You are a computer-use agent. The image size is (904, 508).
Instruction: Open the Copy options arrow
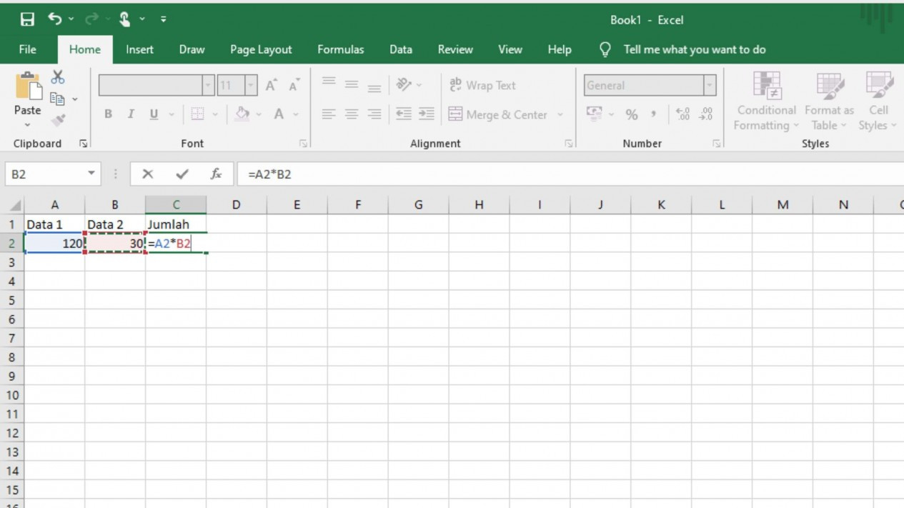(x=74, y=99)
